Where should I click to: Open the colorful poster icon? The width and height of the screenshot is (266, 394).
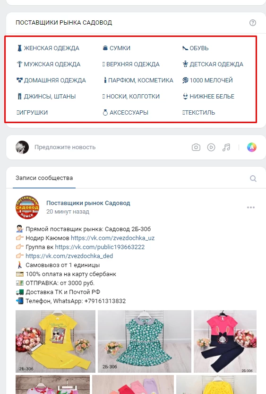[252, 147]
